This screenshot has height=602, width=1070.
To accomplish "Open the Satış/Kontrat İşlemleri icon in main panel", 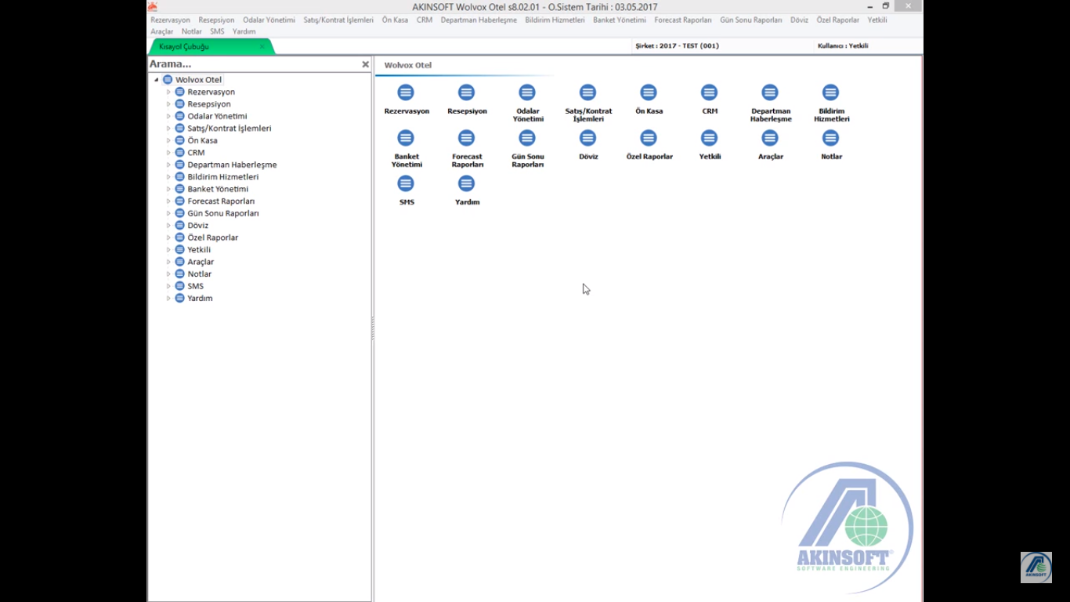I will [588, 92].
